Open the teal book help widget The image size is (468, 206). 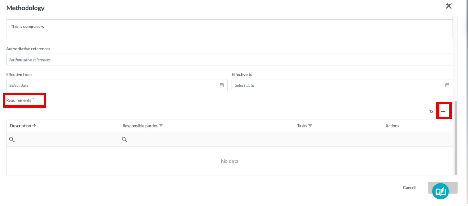click(440, 191)
